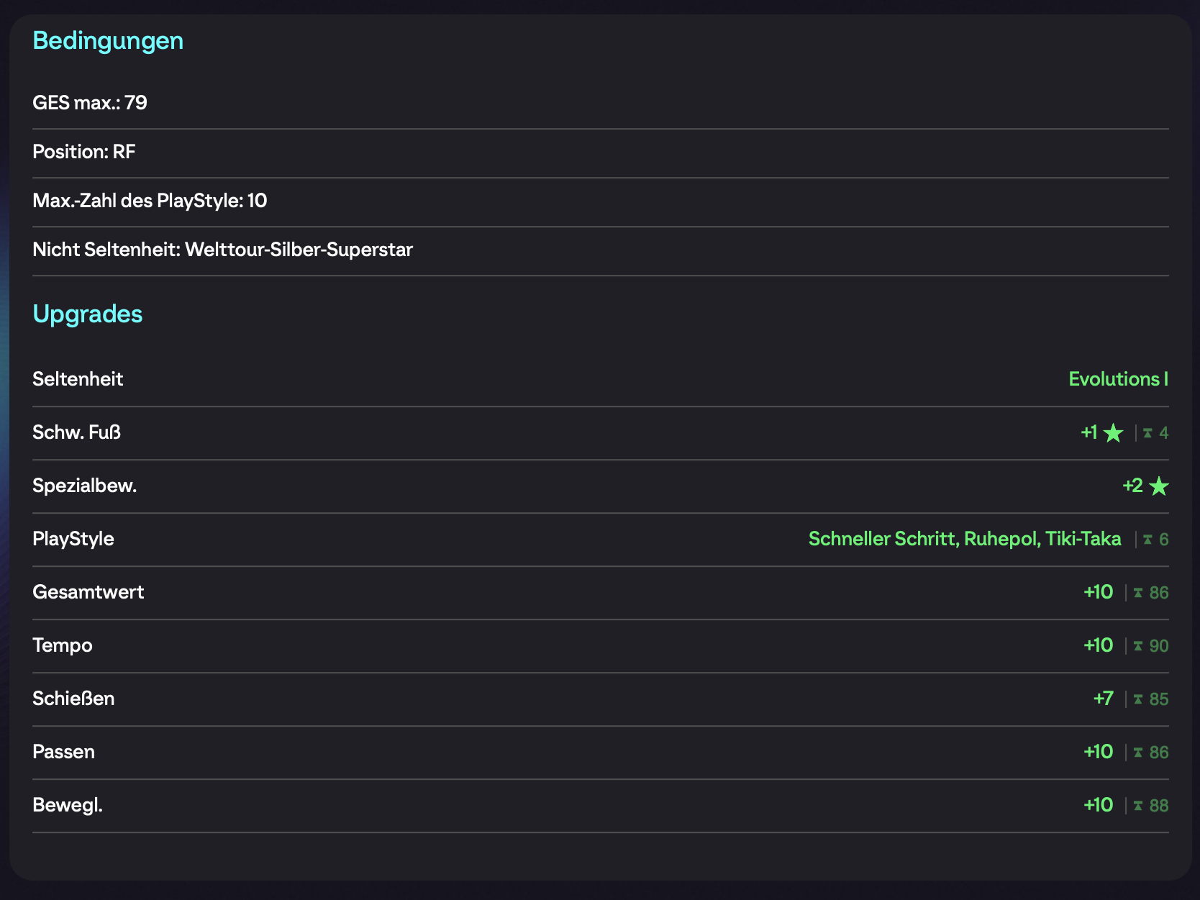Viewport: 1200px width, 900px height.
Task: Click the GES max.: 79 condition
Action: click(90, 103)
